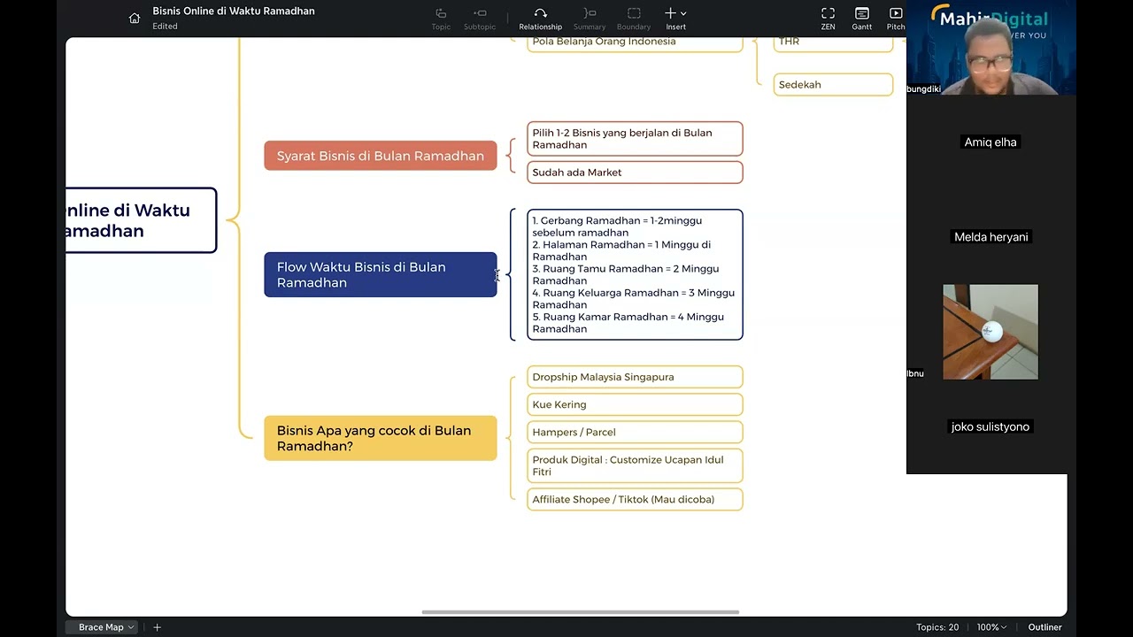The width and height of the screenshot is (1133, 637).
Task: Enter ZEN mode
Action: 828,19
